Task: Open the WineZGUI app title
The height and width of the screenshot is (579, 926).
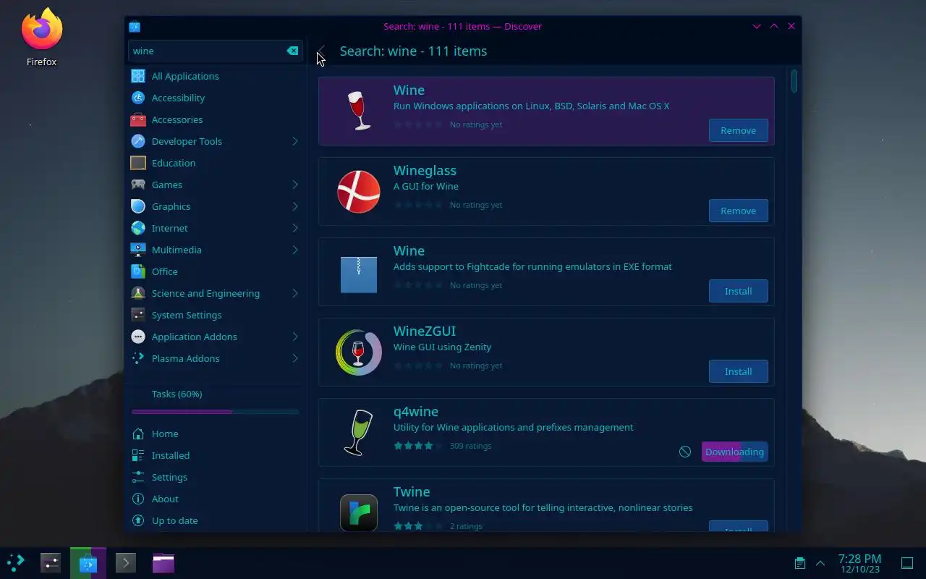Action: 425,331
